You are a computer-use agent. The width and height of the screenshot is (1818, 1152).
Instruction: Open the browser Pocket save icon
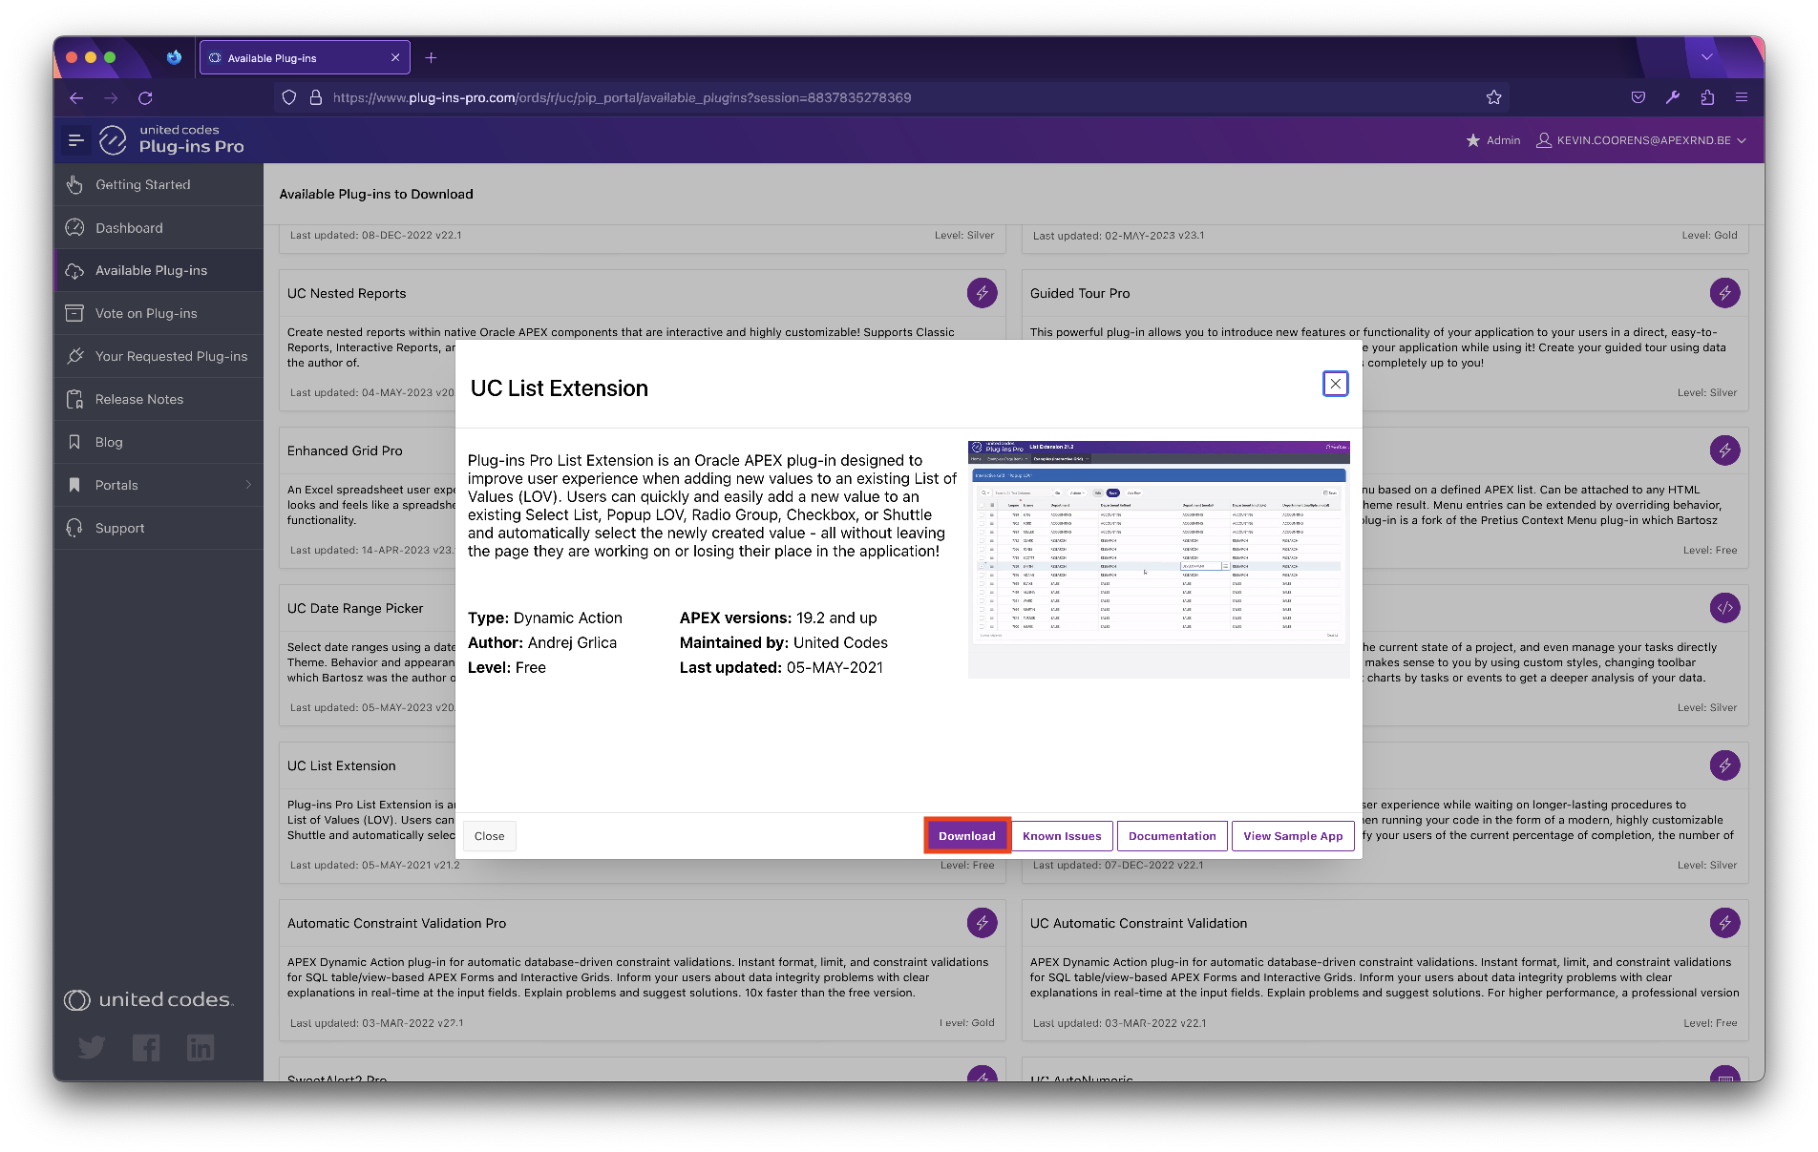pos(1638,97)
